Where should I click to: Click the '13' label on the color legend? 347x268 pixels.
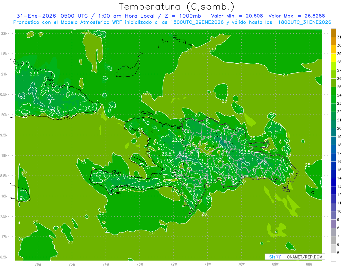click(339, 186)
